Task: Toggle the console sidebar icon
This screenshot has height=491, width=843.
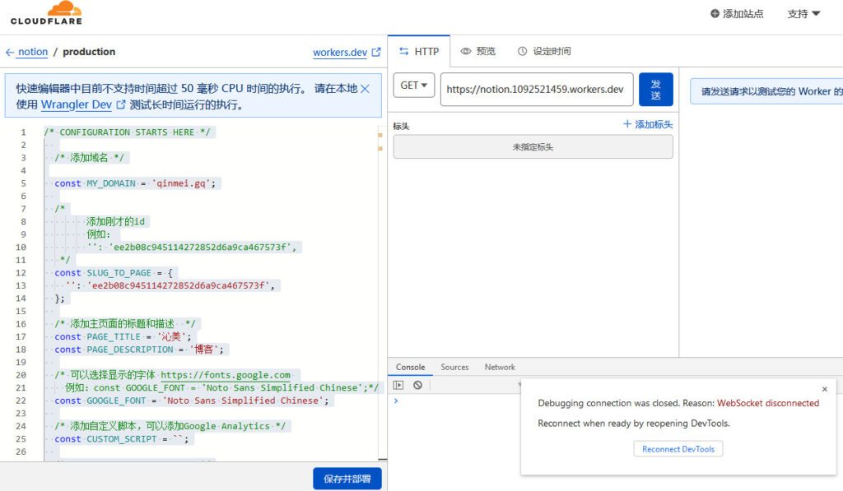Action: tap(398, 385)
